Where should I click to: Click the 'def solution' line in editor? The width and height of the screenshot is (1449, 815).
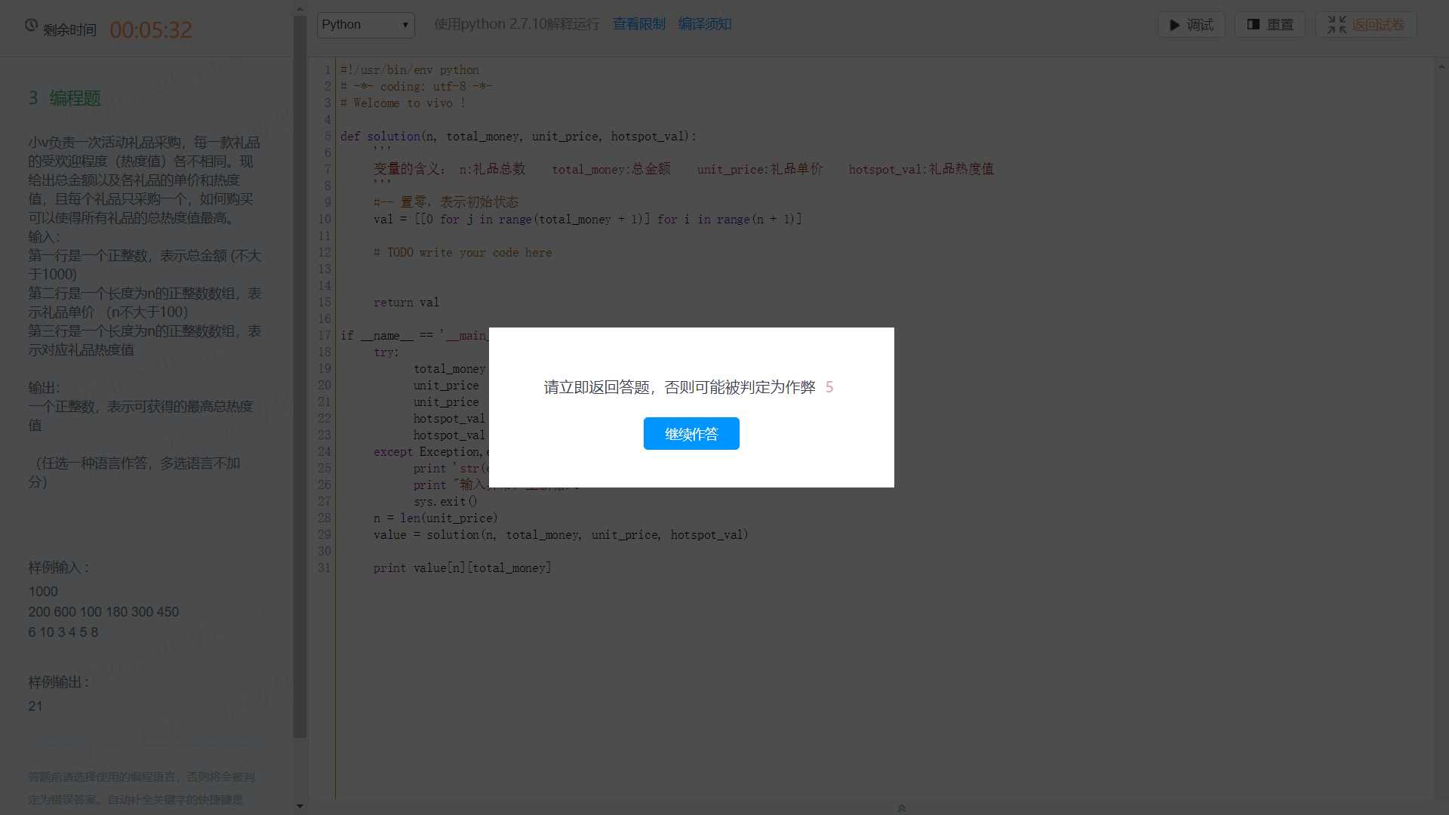[518, 137]
